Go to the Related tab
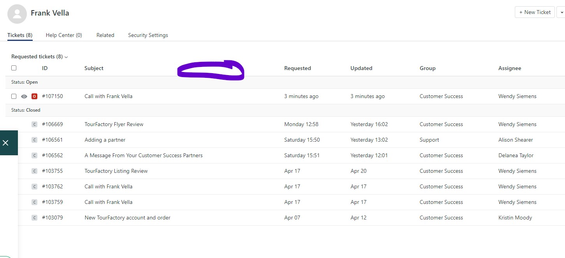This screenshot has width=565, height=258. point(105,35)
